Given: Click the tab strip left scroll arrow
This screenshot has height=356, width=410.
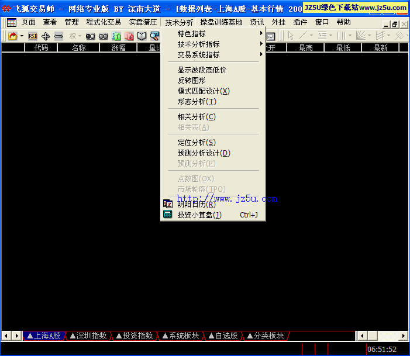Looking at the screenshot, I should click(x=6, y=336).
